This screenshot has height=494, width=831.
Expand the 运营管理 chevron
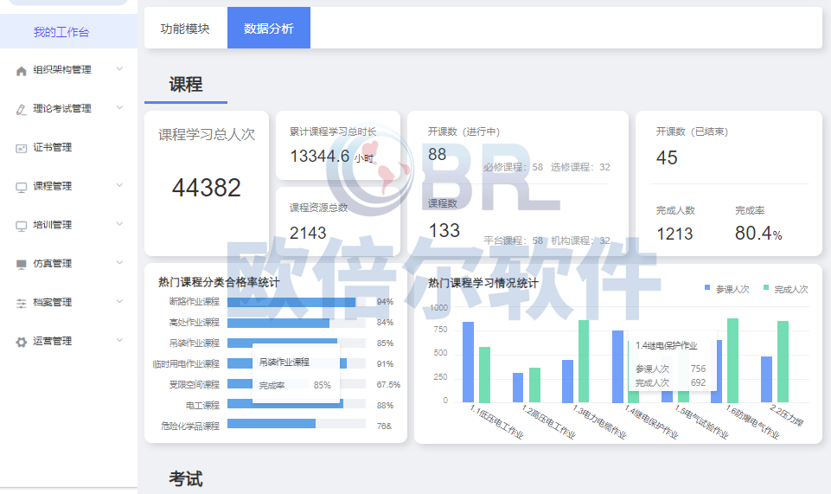tap(119, 340)
